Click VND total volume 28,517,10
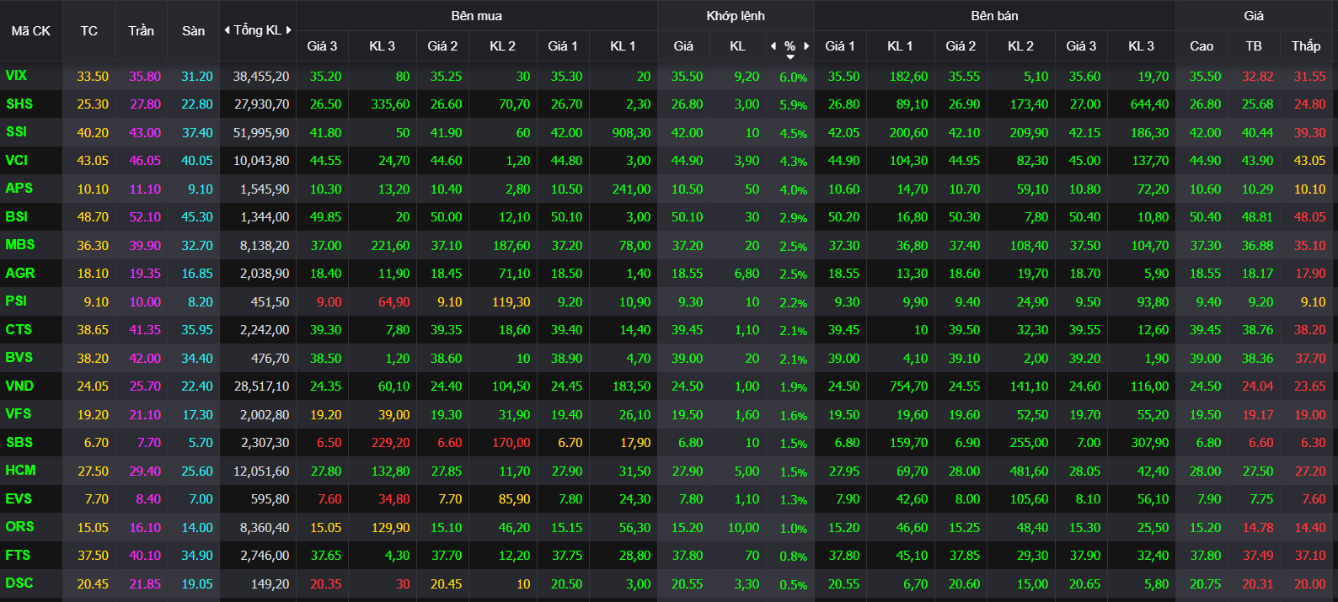 point(261,386)
